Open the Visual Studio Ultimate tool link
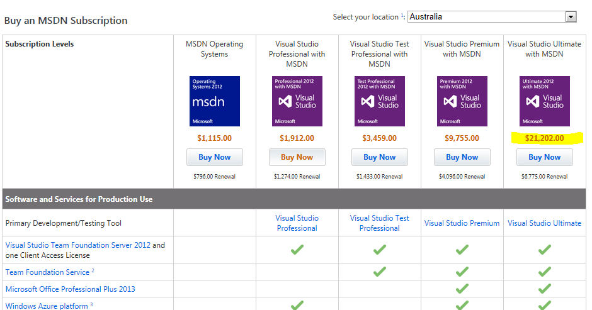The width and height of the screenshot is (592, 310). tap(544, 223)
